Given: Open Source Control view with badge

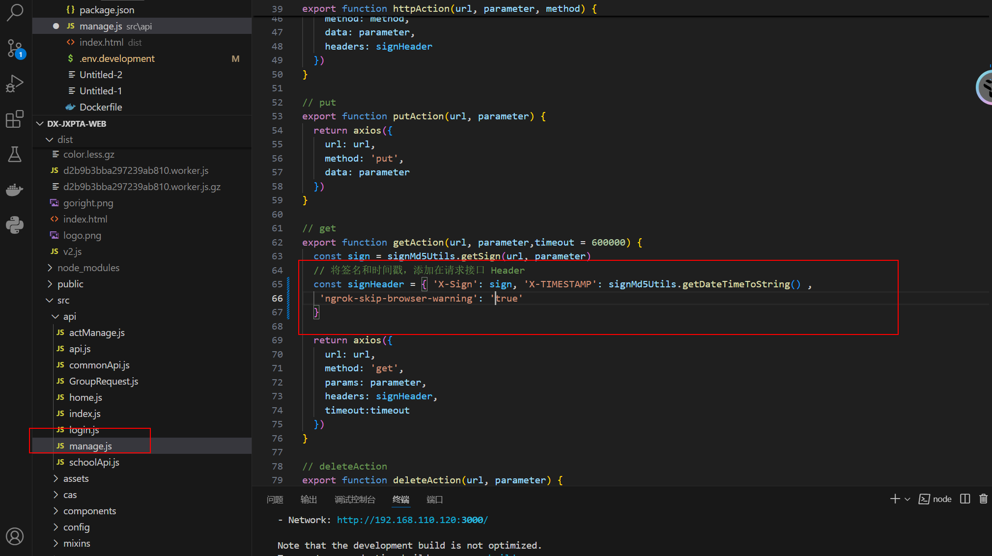Looking at the screenshot, I should (15, 49).
